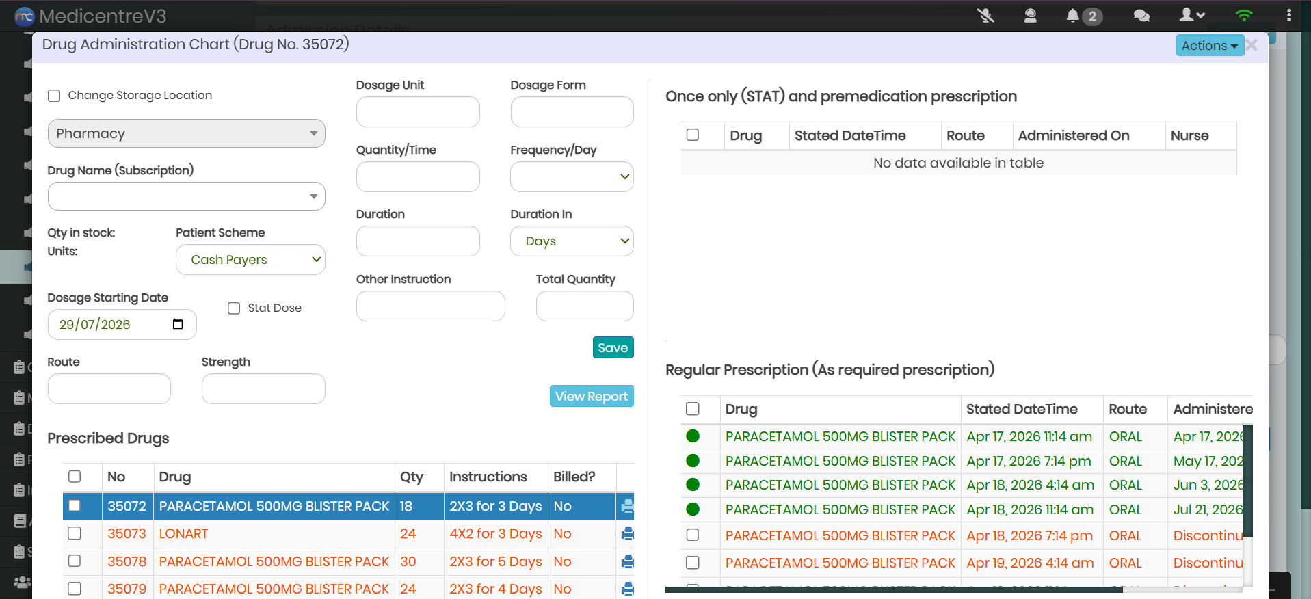
Task: Toggle Change Storage Location checkbox
Action: [x=54, y=96]
